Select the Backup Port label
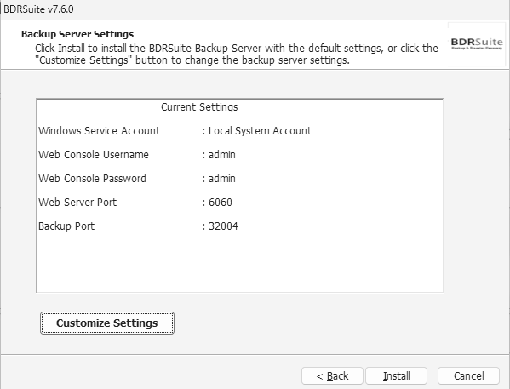This screenshot has width=510, height=389. point(66,226)
